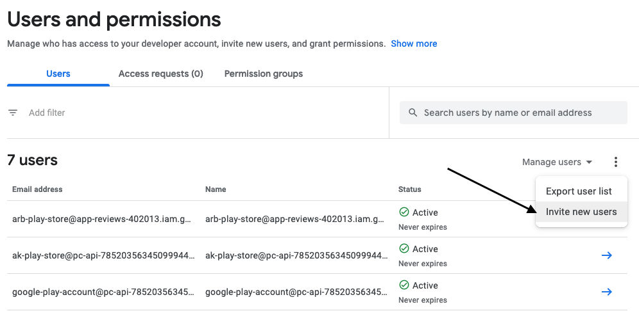This screenshot has height=311, width=639.
Task: Click Active checkmark icon for ak-play-store
Action: point(404,249)
